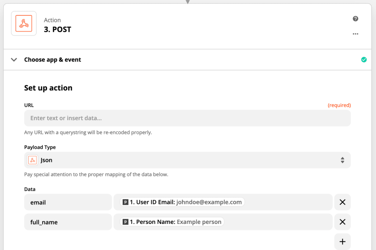
Task: Click the 3. POST step title
Action: (x=58, y=29)
